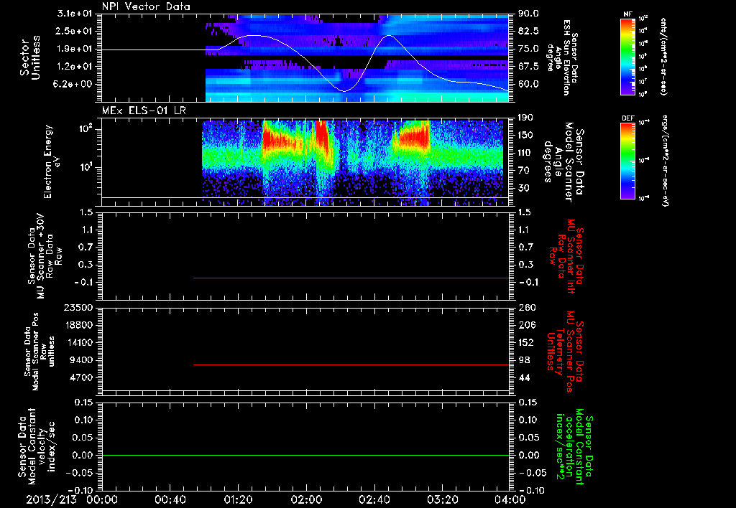Click the "02:00" time axis label
This screenshot has width=736, height=508.
pos(306,499)
